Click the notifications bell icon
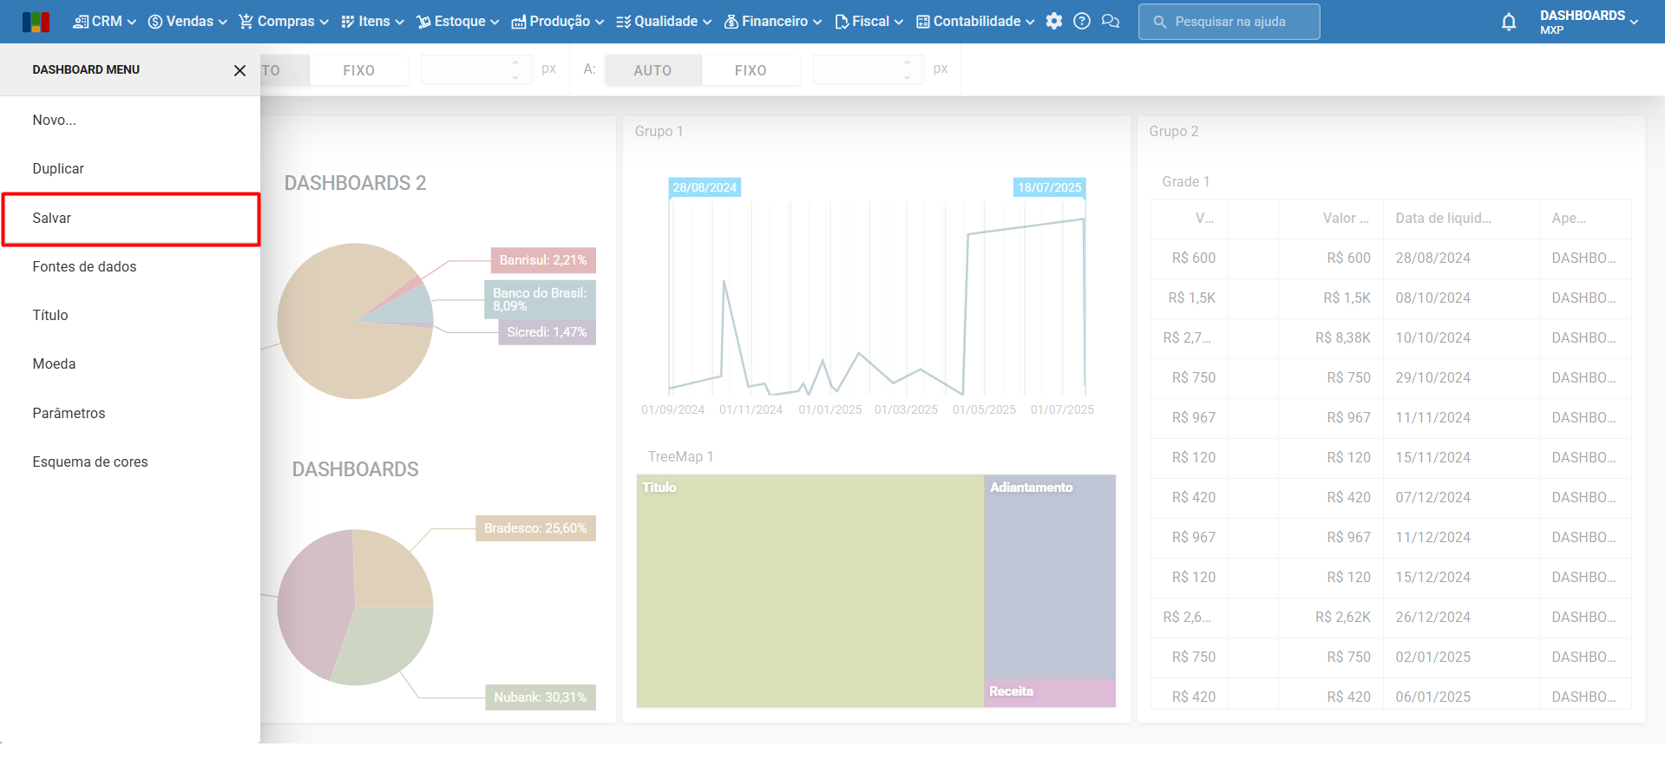The image size is (1665, 779). tap(1508, 22)
